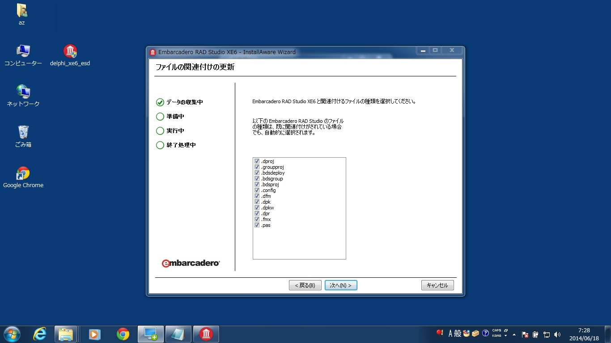
Task: Click the IME help question icon
Action: click(x=485, y=334)
